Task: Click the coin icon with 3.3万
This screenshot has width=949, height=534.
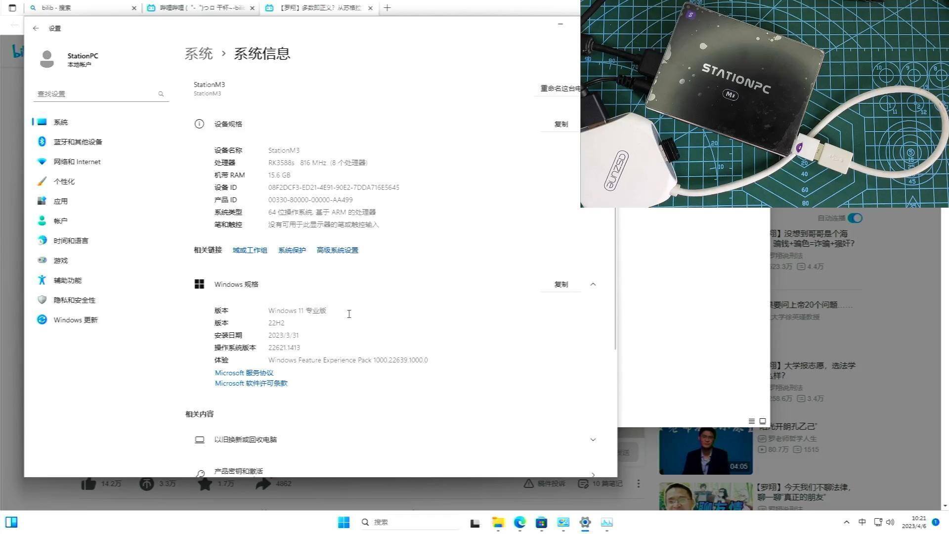Action: (x=147, y=484)
